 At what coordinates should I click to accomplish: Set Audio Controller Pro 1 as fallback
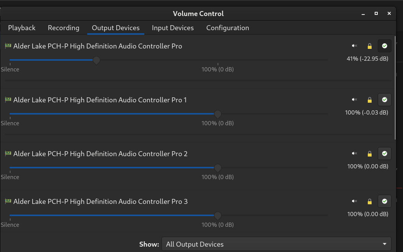tap(385, 100)
